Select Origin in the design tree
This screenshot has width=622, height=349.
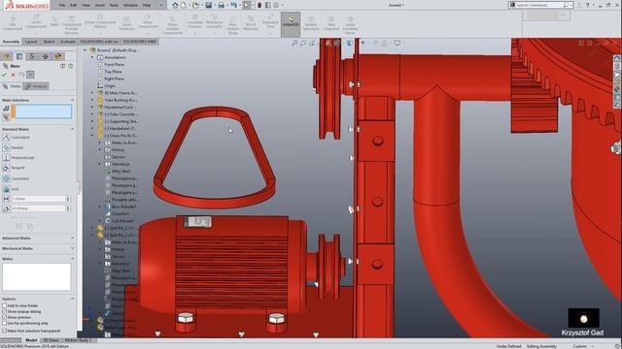coord(110,86)
